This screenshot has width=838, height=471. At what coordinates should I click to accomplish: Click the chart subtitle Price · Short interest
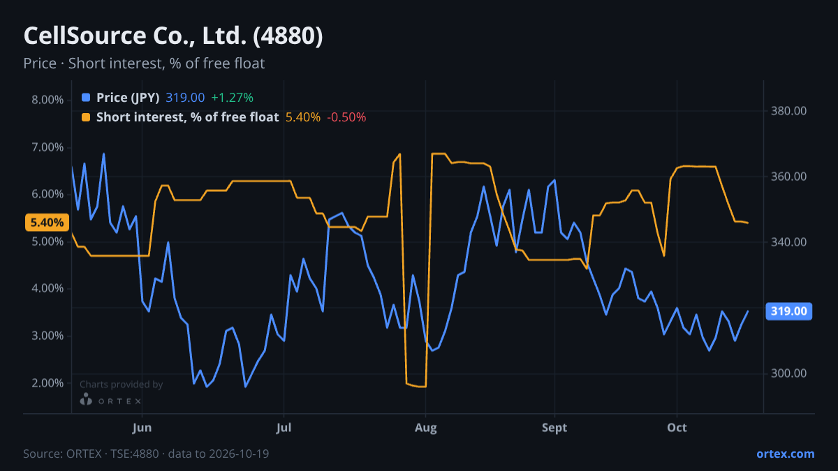point(144,63)
